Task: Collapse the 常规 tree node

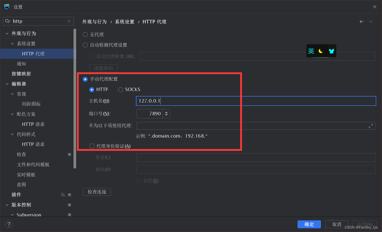Action: click(12, 94)
